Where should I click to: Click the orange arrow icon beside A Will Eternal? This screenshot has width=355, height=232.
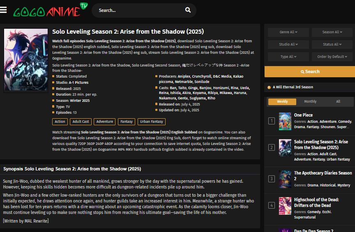(x=269, y=87)
